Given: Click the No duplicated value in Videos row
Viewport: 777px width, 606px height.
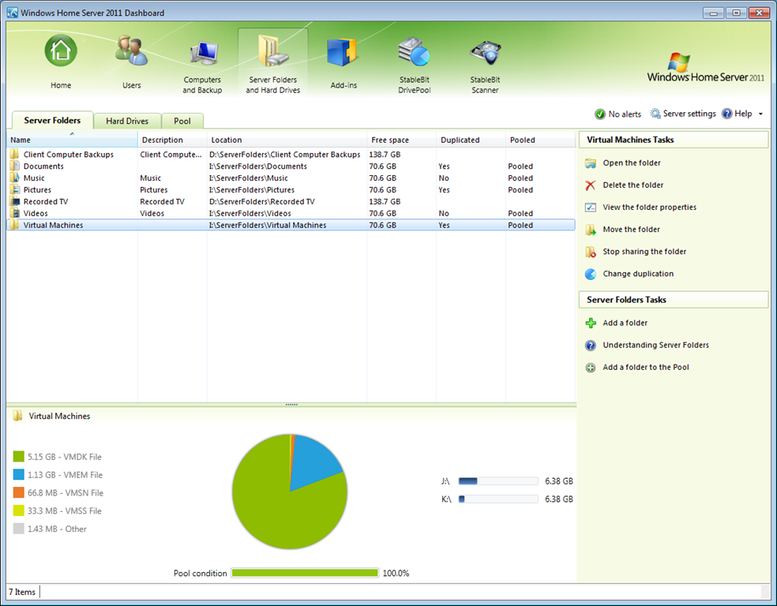Looking at the screenshot, I should [444, 213].
